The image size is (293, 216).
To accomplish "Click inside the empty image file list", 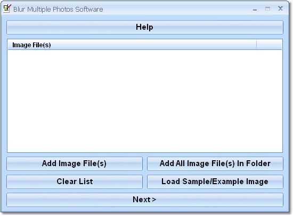I will [145, 101].
